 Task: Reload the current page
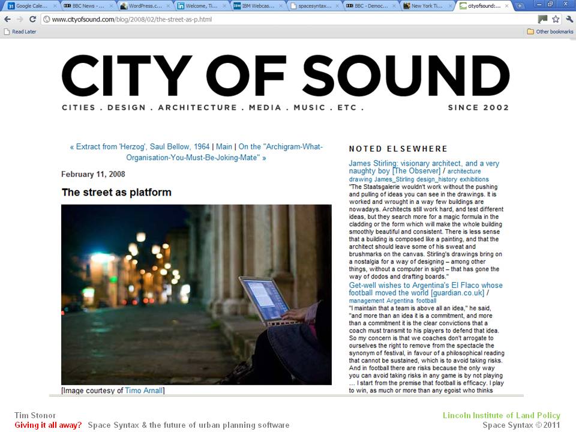point(33,19)
